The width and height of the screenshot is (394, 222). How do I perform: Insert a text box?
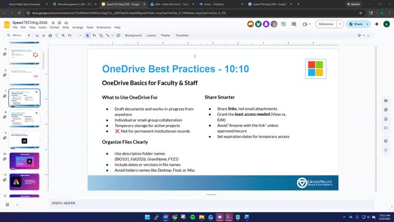[x=94, y=36]
